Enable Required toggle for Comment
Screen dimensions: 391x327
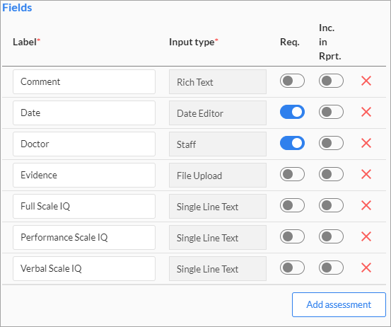292,81
